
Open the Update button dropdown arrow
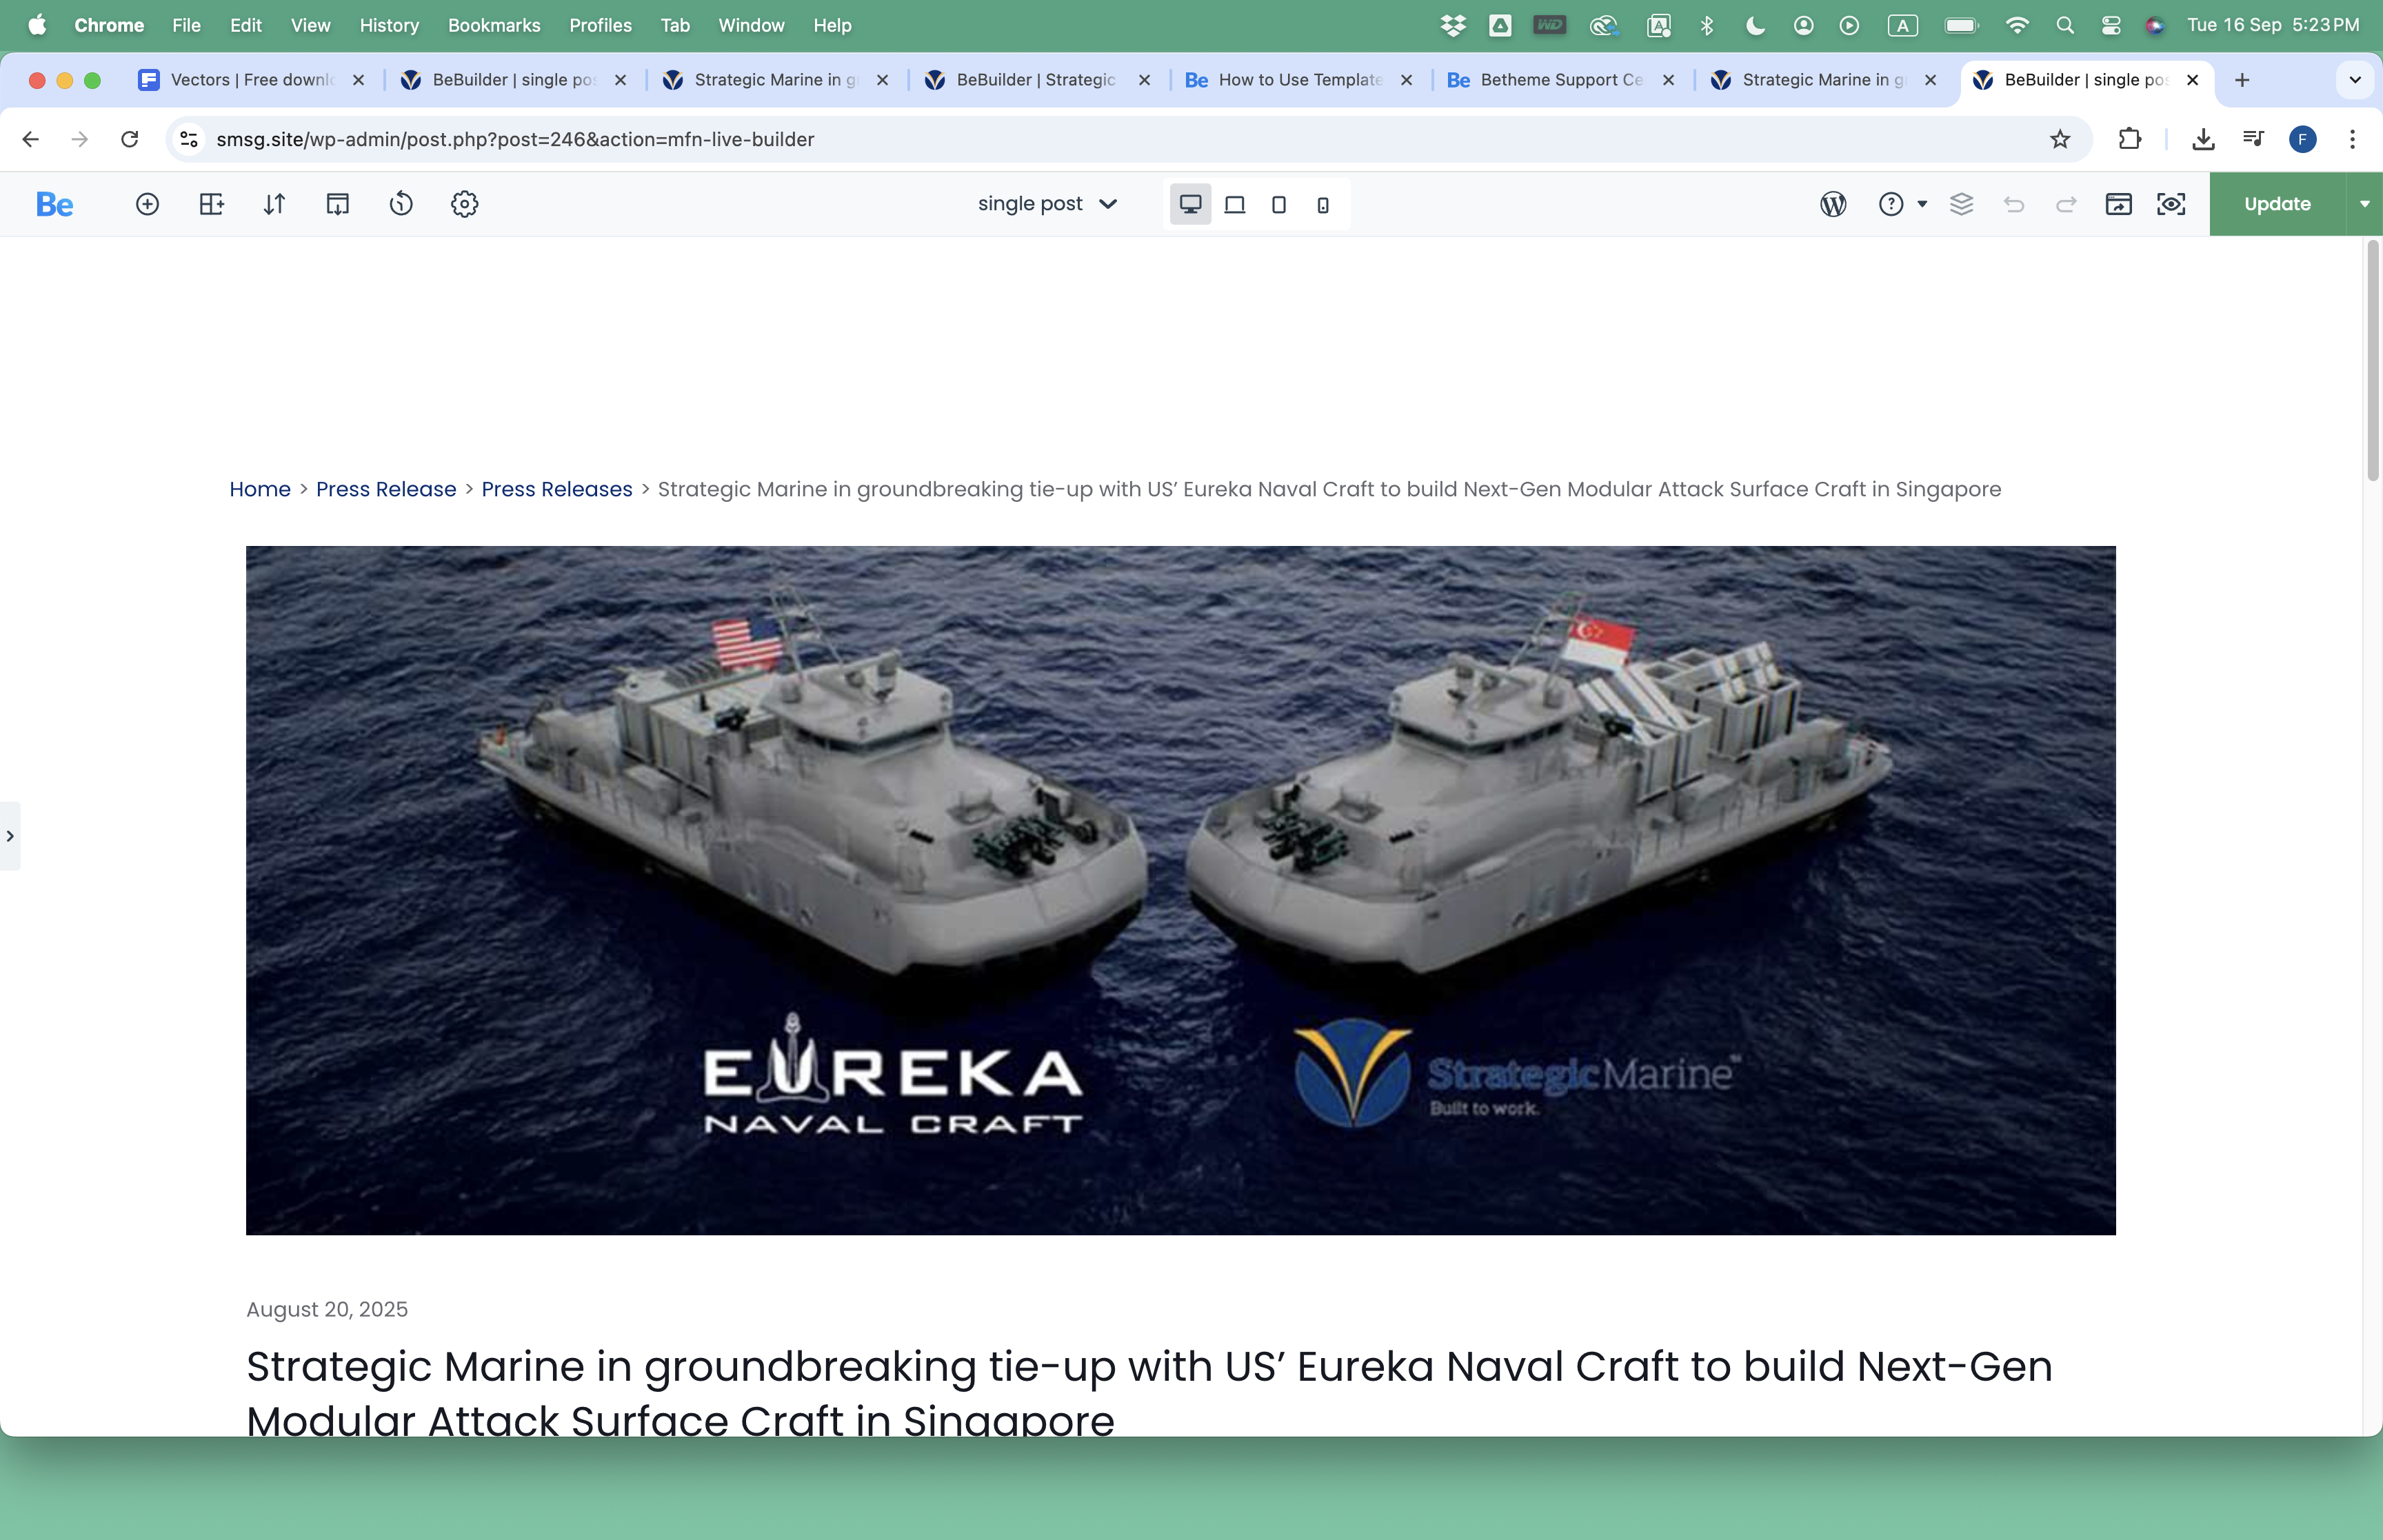[2364, 204]
